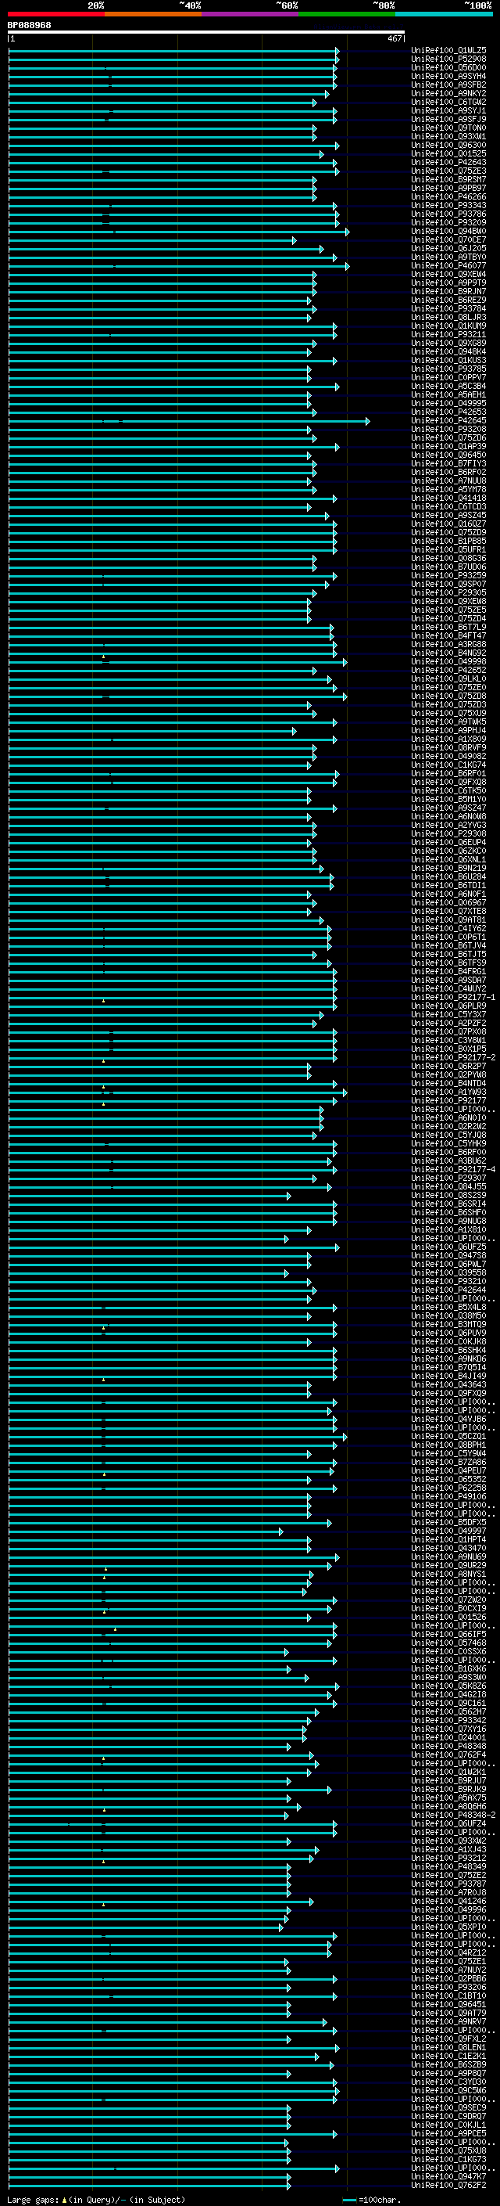This screenshot has height=2206, width=500.
Task: Click the long alignment arrow for UniRef100_P42645
Action: point(189,421)
